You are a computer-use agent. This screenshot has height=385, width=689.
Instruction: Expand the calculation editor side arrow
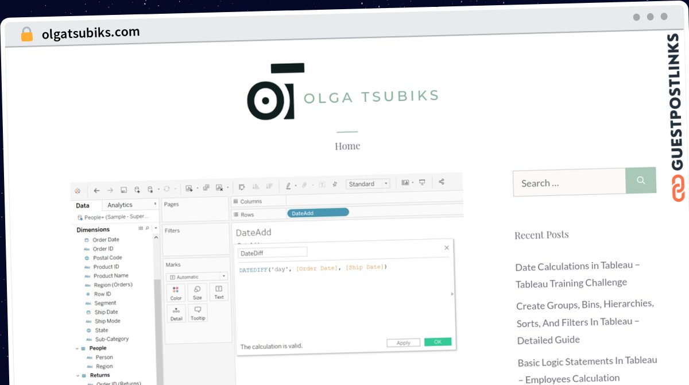coord(452,294)
